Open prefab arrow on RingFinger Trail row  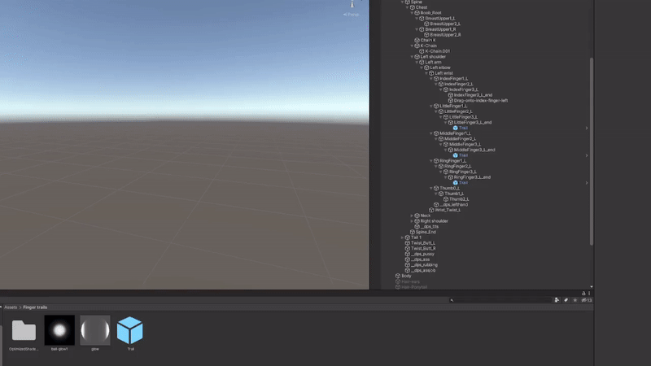click(x=587, y=183)
